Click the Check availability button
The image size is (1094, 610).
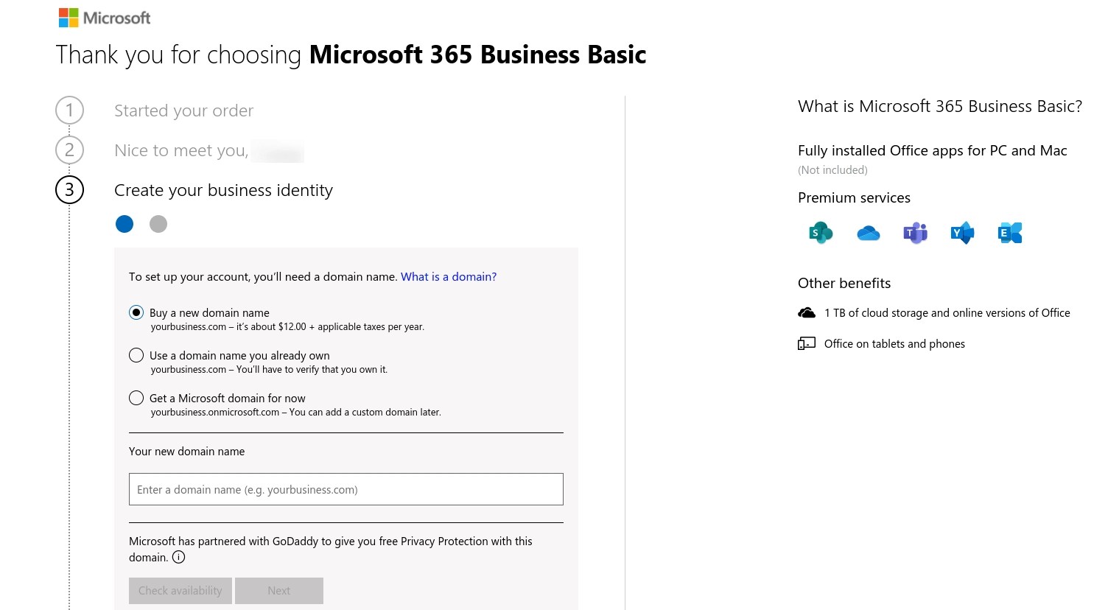[x=180, y=590]
